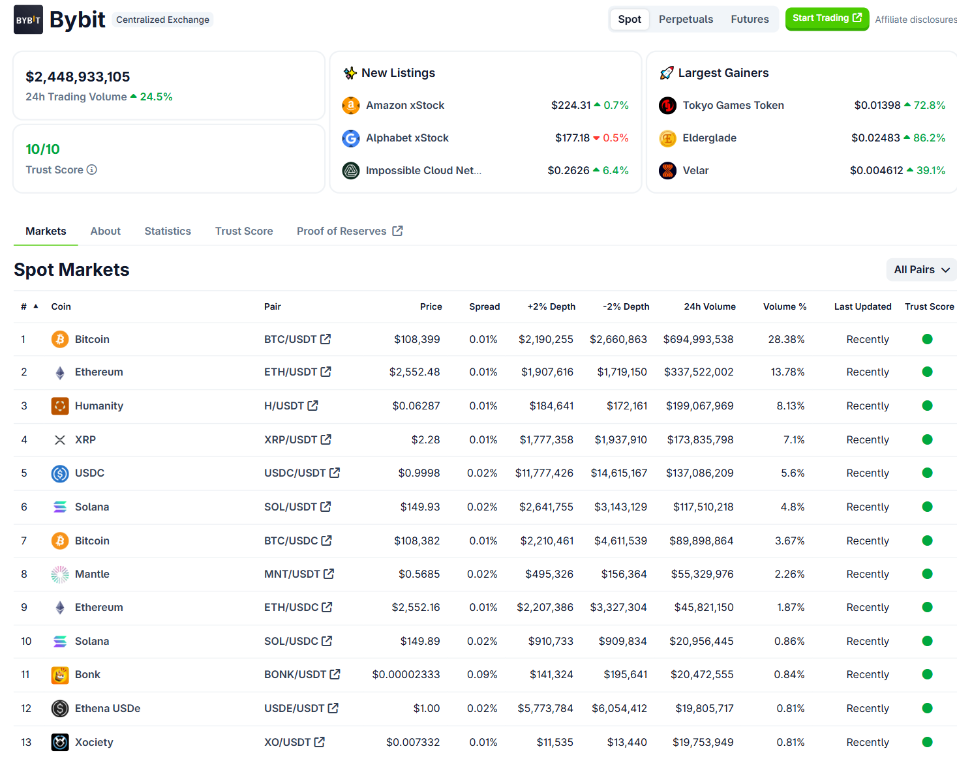The width and height of the screenshot is (957, 757).
Task: Sort by the # rank column arrow
Action: (36, 306)
